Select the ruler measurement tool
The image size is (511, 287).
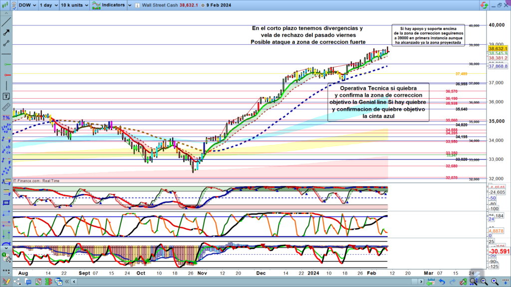(6, 107)
